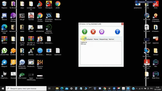
Task: Open the taskbar clock showing 21:45
Action: [157, 88]
